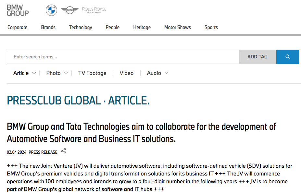Expand the Audio dropdown chevron
The height and width of the screenshot is (193, 301).
[x=167, y=73]
